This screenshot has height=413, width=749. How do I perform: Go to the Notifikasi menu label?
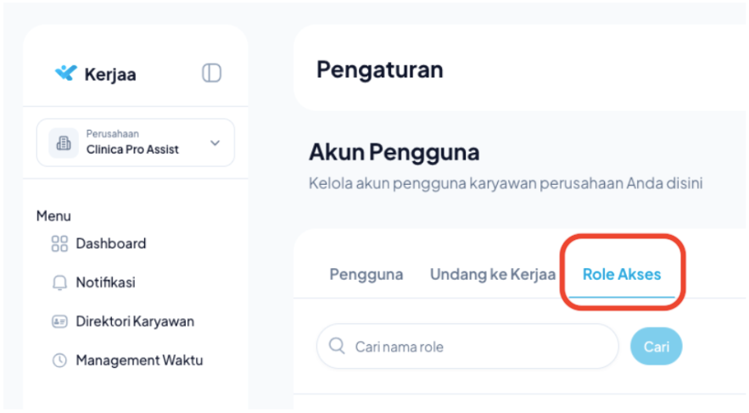[105, 283]
